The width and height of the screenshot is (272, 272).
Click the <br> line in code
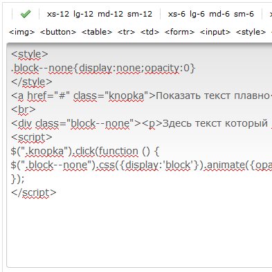pos(23,109)
